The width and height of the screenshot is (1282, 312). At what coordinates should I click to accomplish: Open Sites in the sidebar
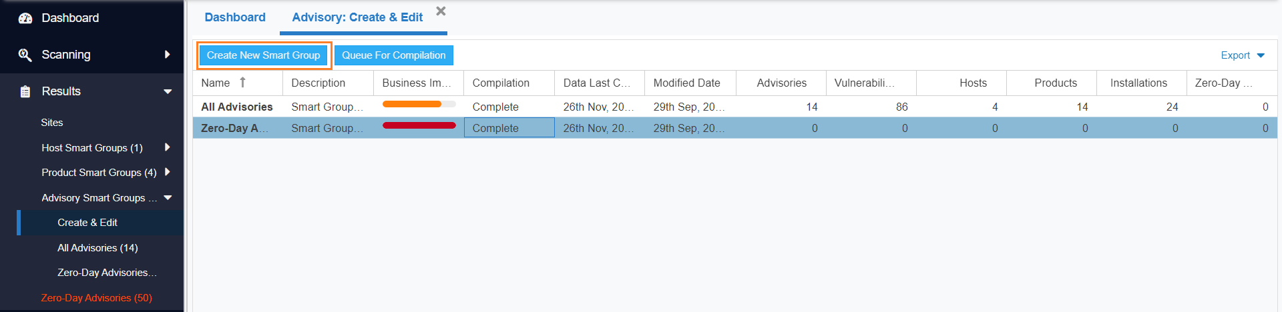tap(52, 123)
